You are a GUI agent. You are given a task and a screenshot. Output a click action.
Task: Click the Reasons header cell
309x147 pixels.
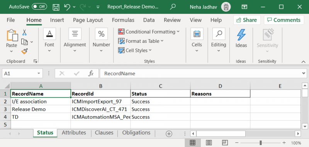click(x=220, y=94)
